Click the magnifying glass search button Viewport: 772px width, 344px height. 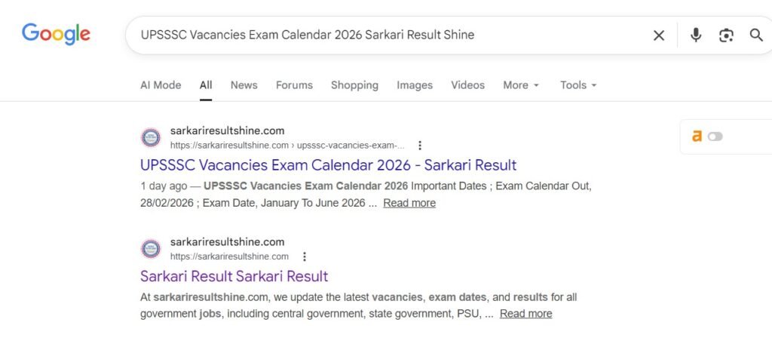pos(756,35)
